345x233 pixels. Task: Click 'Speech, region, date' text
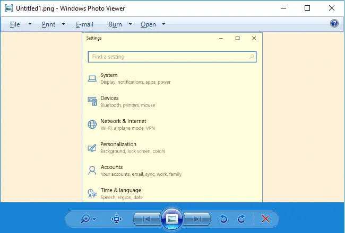pyautogui.click(x=122, y=197)
